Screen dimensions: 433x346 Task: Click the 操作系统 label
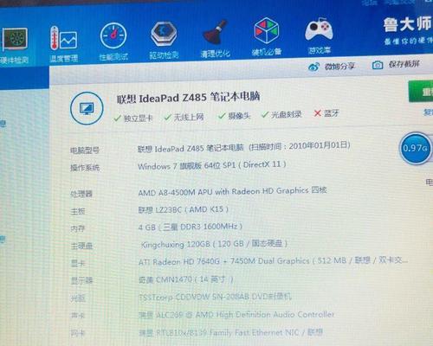pyautogui.click(x=85, y=168)
